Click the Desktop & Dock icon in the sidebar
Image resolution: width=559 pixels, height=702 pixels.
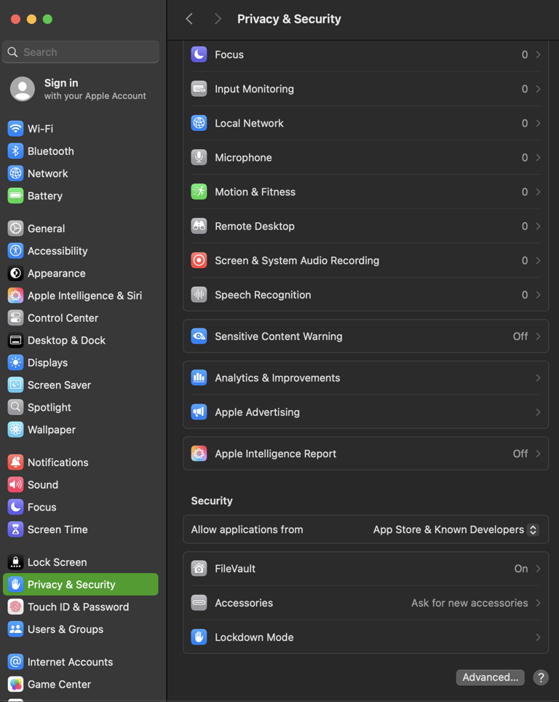(16, 340)
